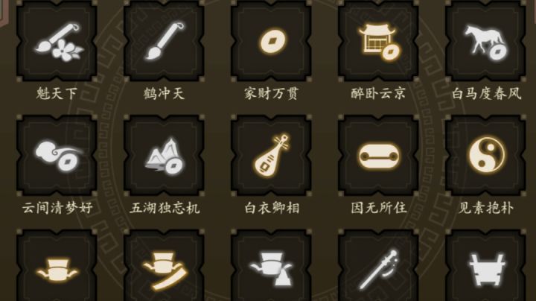Open the 醉卧云京 pavilion icon
Screen dimensions: 536x301
(x=378, y=40)
